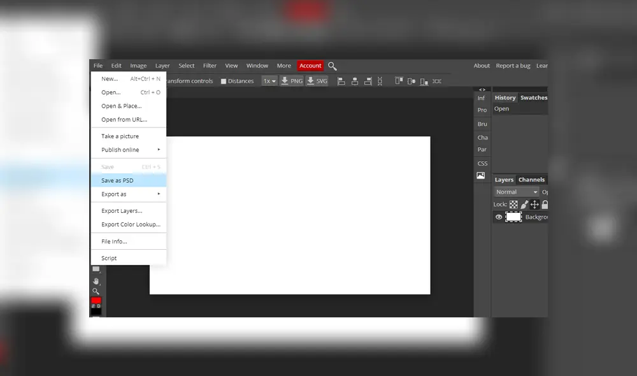The image size is (637, 376).
Task: Open the 1x export scale dropdown
Action: (x=269, y=81)
